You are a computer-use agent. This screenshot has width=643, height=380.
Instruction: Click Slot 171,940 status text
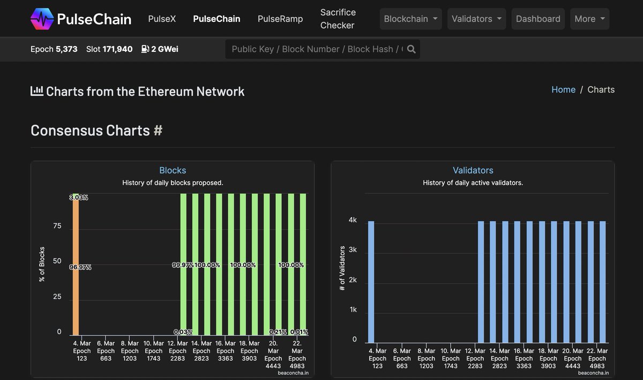tap(109, 49)
